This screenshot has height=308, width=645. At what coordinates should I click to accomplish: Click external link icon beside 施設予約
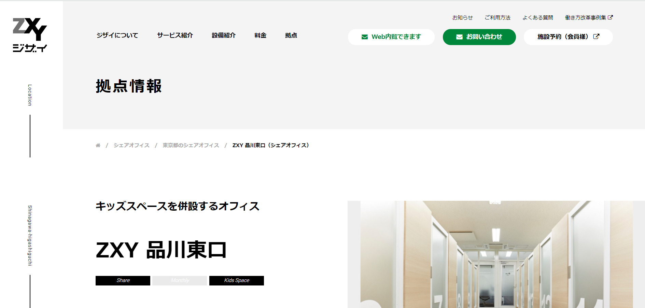point(596,37)
